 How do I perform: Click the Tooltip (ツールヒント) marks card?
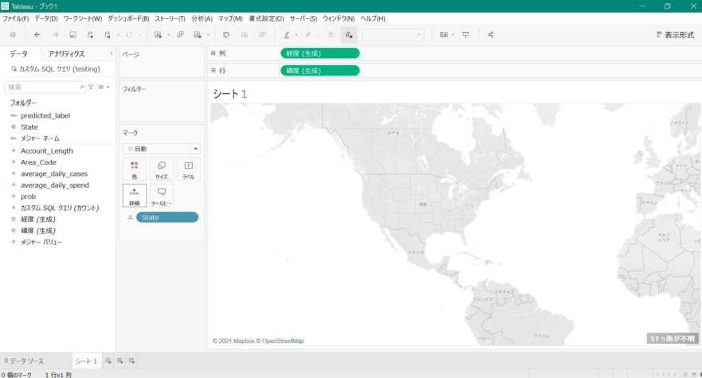click(162, 196)
